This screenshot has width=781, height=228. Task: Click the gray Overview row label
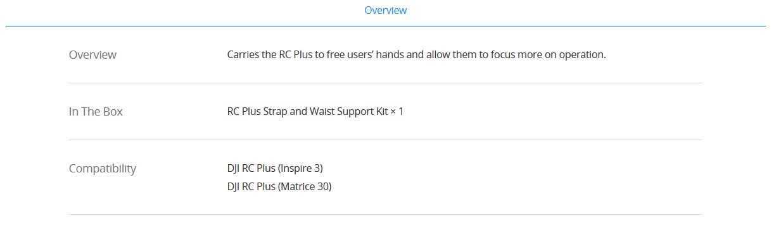pyautogui.click(x=92, y=54)
